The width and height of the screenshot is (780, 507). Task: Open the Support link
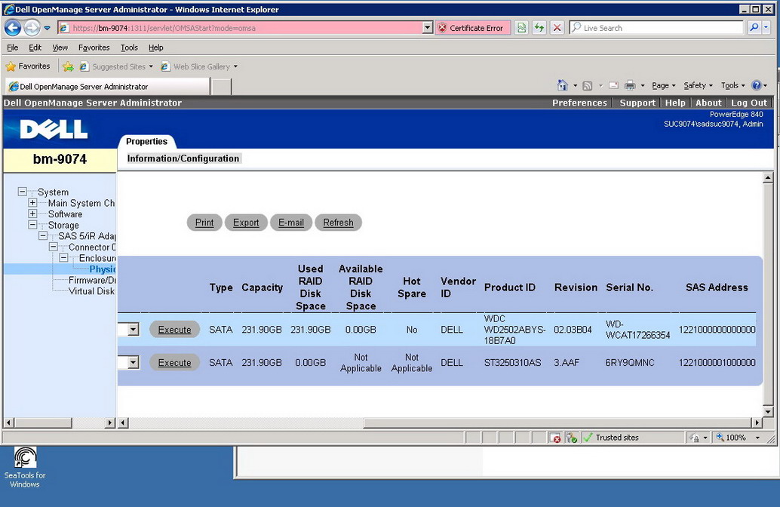pos(637,103)
